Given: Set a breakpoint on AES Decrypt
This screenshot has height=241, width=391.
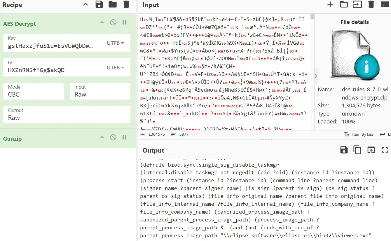Looking at the screenshot, I should point(124,22).
